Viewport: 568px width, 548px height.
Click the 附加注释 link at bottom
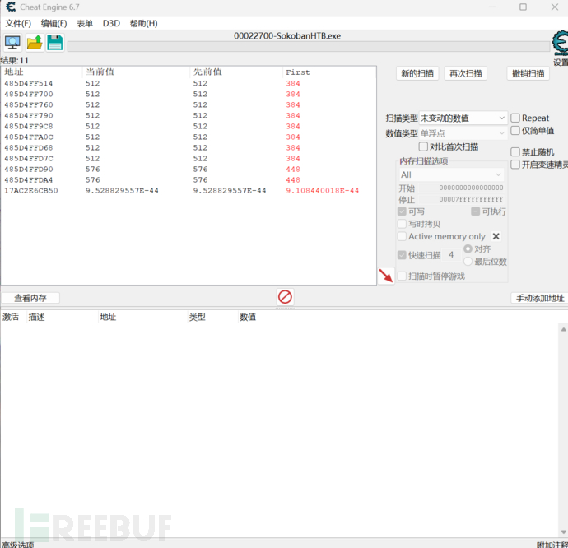[552, 545]
